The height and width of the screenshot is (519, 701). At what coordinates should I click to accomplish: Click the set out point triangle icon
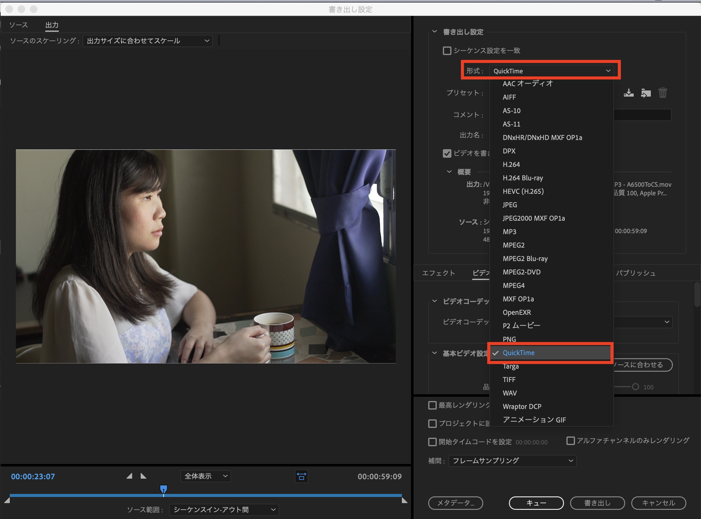click(x=143, y=476)
